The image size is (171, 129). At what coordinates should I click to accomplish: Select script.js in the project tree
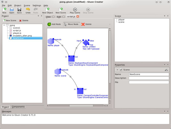[17, 31]
